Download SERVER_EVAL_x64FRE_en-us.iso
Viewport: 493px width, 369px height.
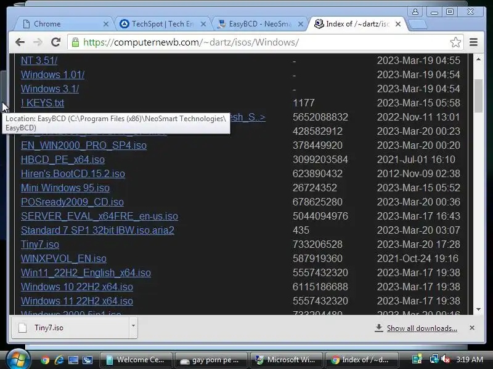click(x=99, y=216)
